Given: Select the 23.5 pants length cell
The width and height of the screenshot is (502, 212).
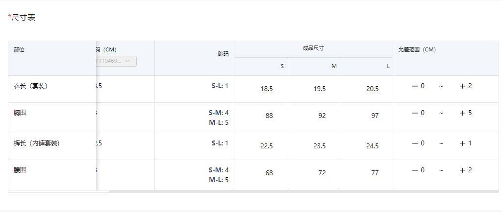Looking at the screenshot, I should pyautogui.click(x=319, y=146).
